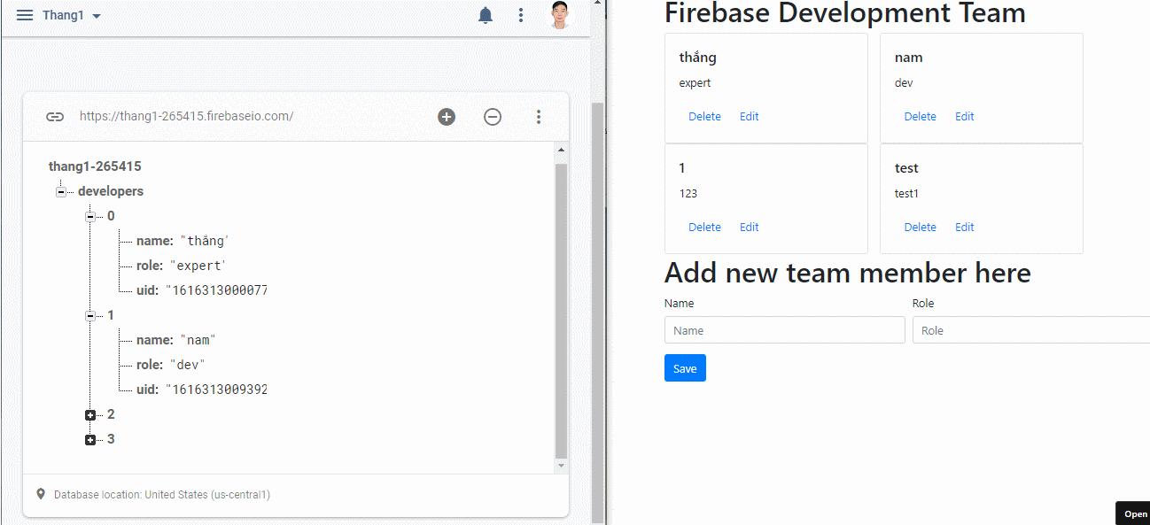Delete the team member thắng
1150x525 pixels.
point(704,117)
